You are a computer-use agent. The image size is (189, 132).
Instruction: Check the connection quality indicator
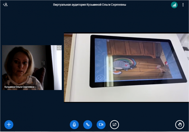coord(174,5)
